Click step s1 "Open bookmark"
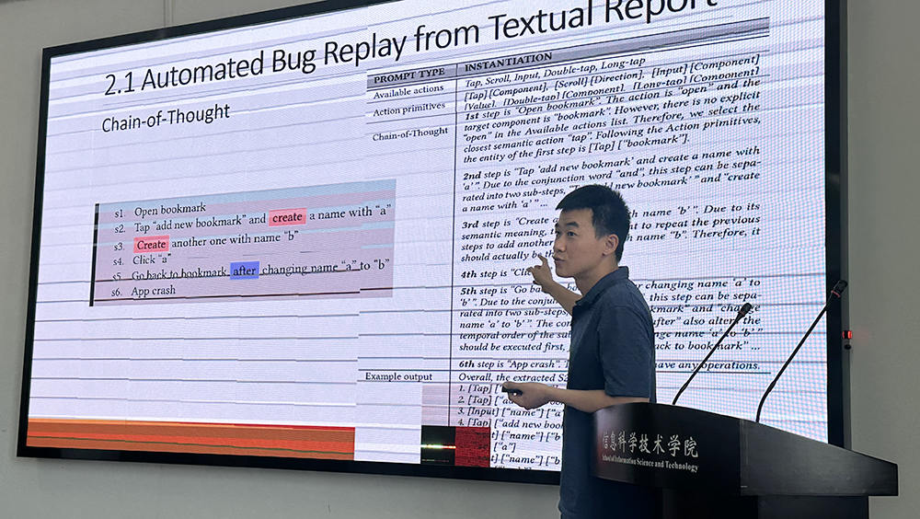The height and width of the screenshot is (519, 920). point(170,210)
